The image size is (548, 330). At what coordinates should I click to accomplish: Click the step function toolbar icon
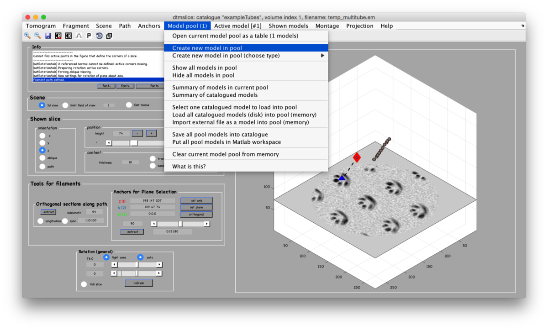click(x=79, y=36)
